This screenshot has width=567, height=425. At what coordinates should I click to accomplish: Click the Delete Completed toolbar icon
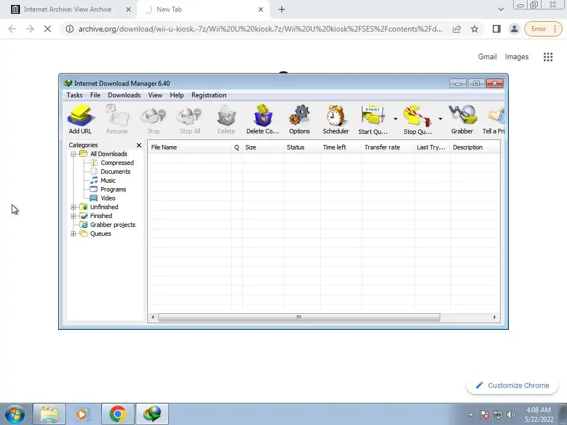pos(263,120)
